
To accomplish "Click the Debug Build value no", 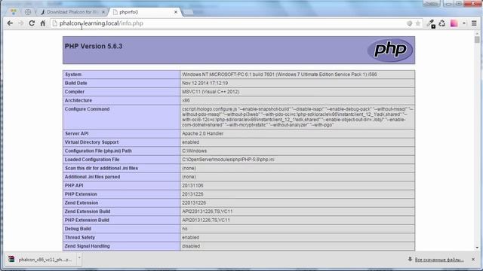I will (184, 229).
